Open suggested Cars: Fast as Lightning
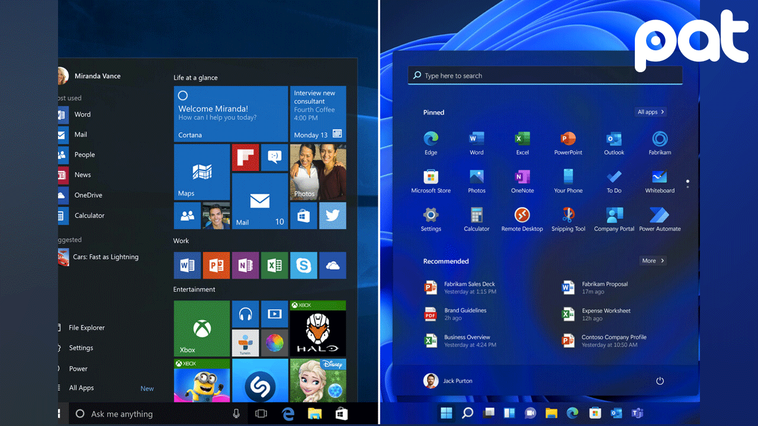The width and height of the screenshot is (758, 426). pos(99,257)
